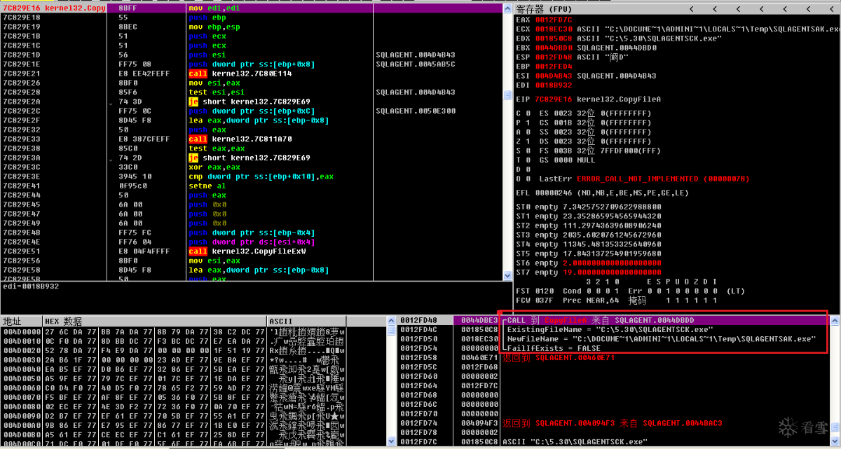Select ESP register value 0012FD48

click(x=554, y=57)
